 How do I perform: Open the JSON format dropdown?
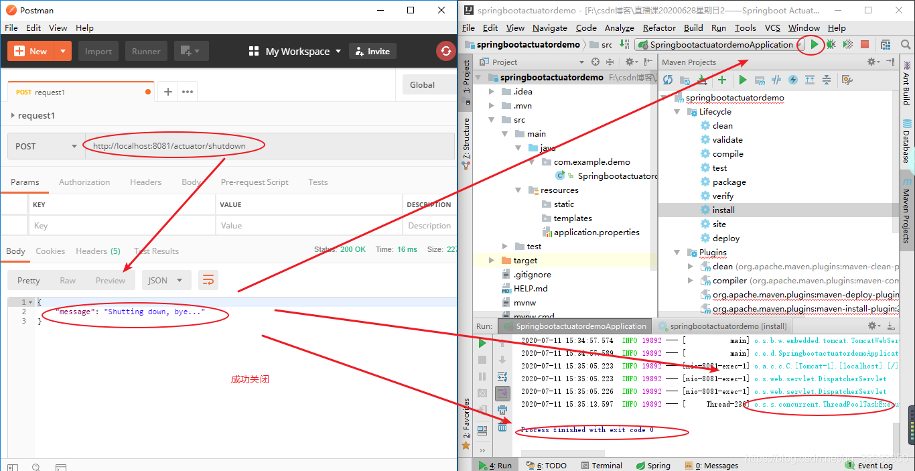pyautogui.click(x=165, y=280)
